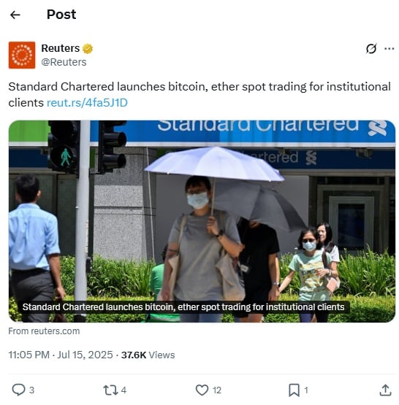Viewport: 399px width, 405px height.
Task: Click the image headline caption overlay
Action: [183, 307]
